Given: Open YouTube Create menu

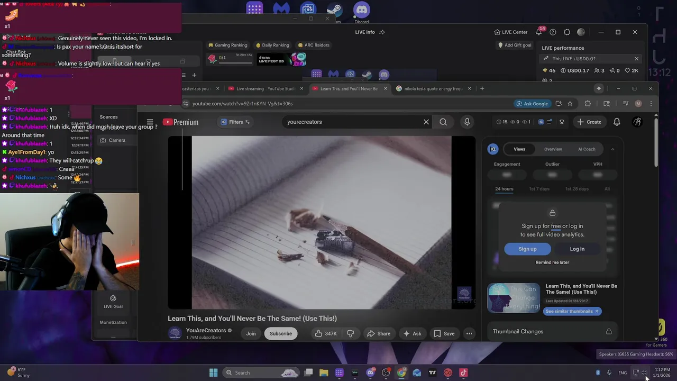Looking at the screenshot, I should pos(589,122).
